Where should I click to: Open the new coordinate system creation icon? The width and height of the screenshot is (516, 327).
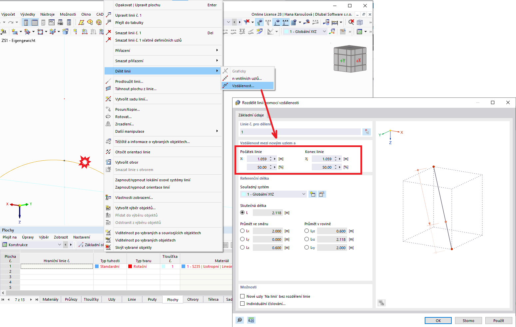pos(312,194)
